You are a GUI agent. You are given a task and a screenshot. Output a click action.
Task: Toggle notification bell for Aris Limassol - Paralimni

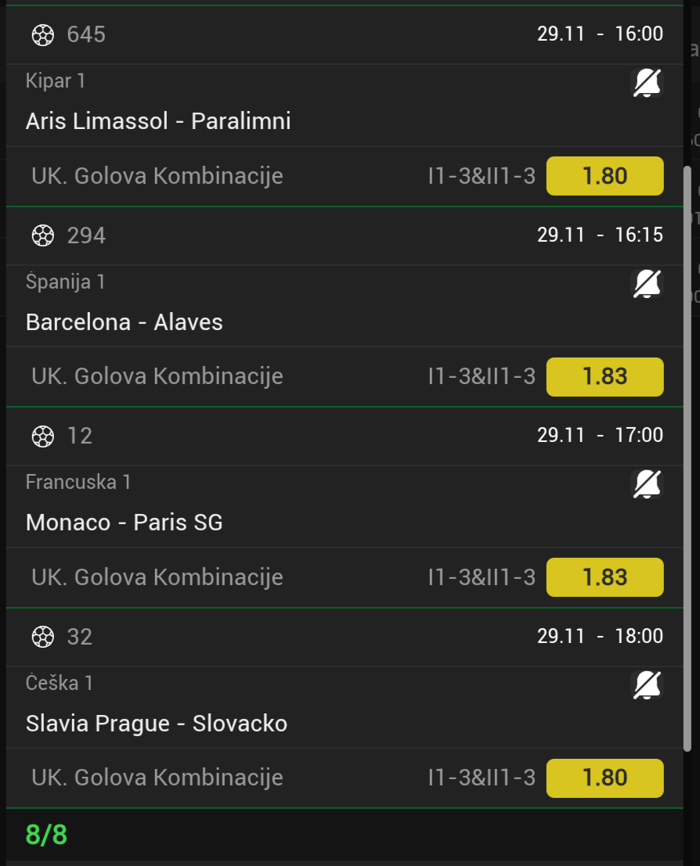(x=647, y=82)
